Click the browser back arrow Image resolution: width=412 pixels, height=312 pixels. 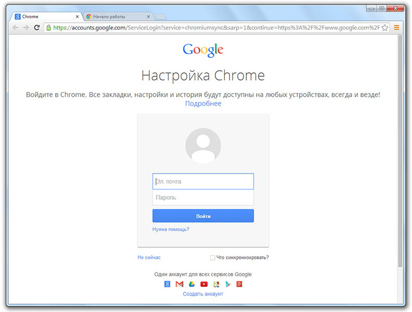16,28
